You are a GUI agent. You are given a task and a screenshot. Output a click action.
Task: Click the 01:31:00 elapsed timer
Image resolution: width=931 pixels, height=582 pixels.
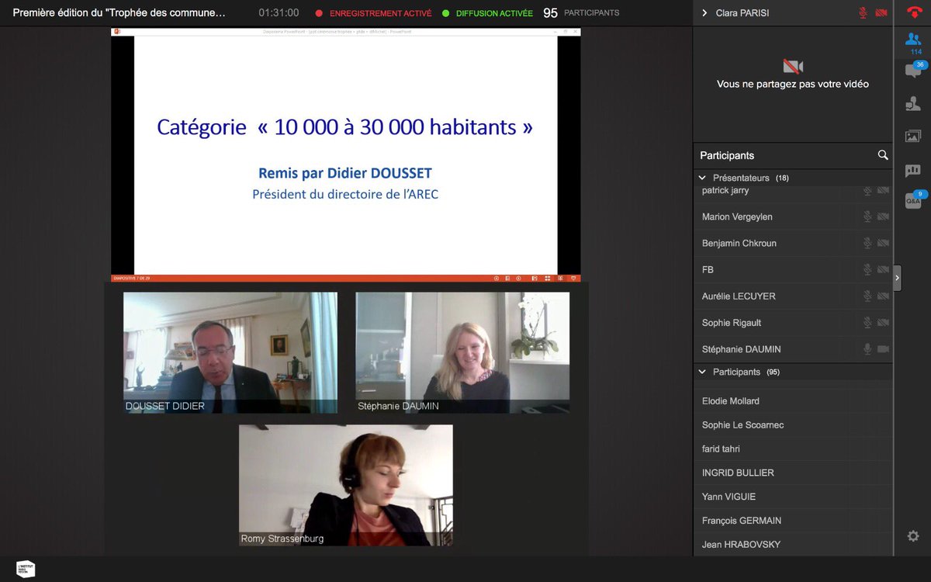pyautogui.click(x=279, y=13)
